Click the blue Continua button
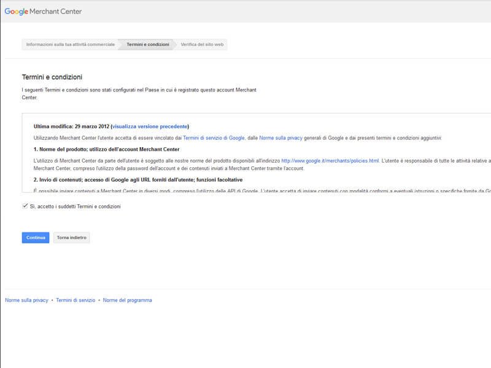 (x=36, y=238)
